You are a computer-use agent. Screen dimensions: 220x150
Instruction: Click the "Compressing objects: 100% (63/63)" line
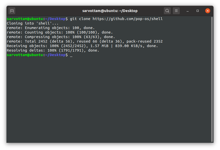pyautogui.click(x=61, y=37)
